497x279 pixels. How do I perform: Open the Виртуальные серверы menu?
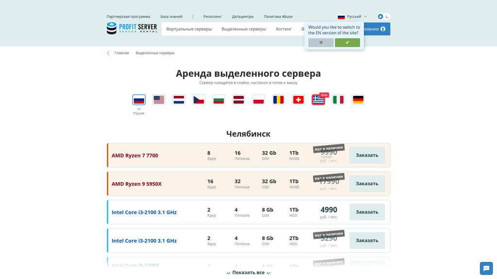(189, 29)
